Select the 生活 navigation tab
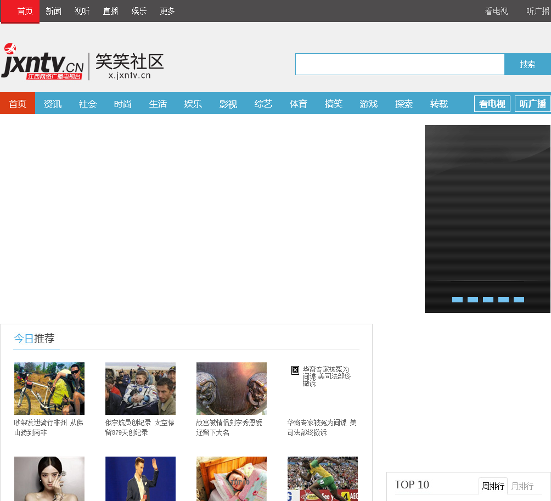Image resolution: width=551 pixels, height=501 pixels. (158, 104)
